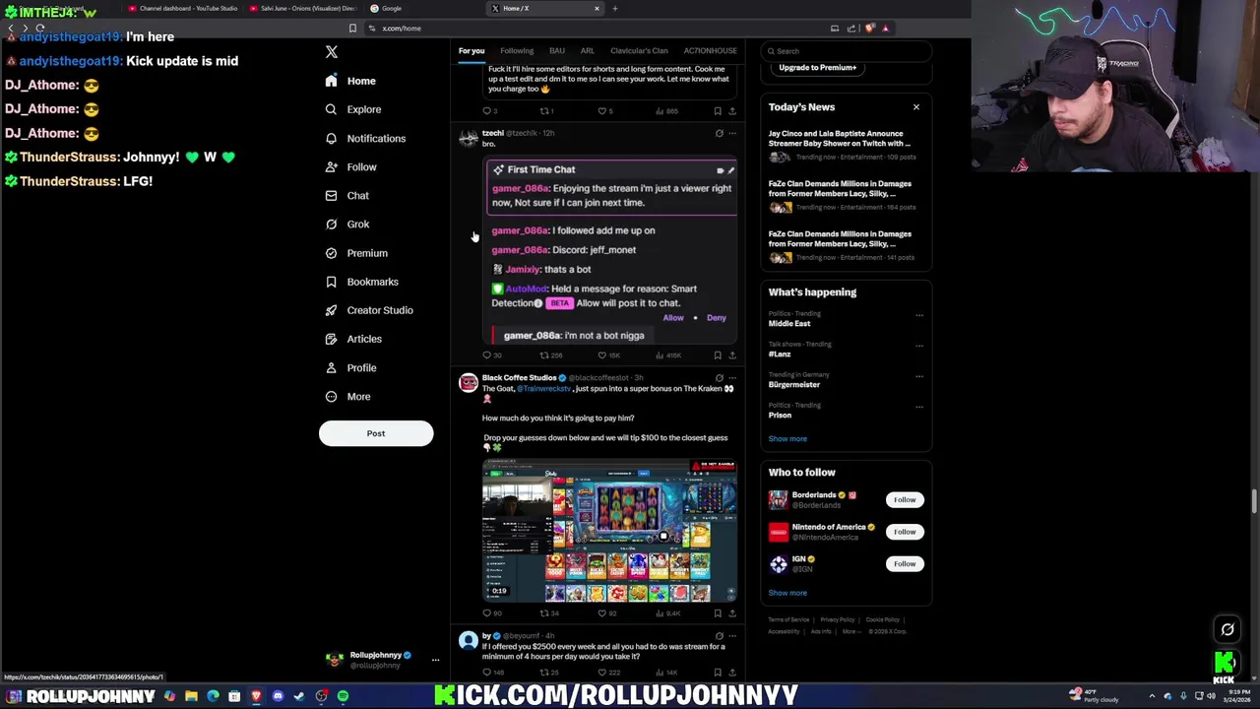Viewport: 1260px width, 709px height.
Task: Open more options on Black Coffee Studios post
Action: click(732, 378)
